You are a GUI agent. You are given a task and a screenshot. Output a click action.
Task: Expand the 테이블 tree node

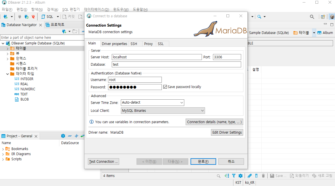7,49
